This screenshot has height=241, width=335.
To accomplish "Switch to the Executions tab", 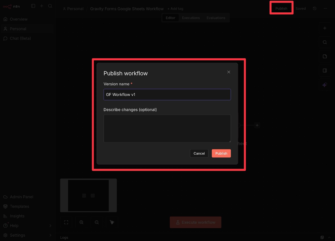I will pyautogui.click(x=191, y=18).
